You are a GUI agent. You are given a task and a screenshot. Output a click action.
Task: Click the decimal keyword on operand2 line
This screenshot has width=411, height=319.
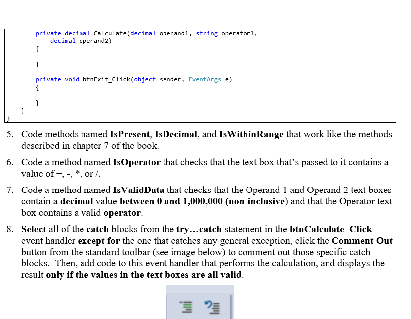[63, 41]
